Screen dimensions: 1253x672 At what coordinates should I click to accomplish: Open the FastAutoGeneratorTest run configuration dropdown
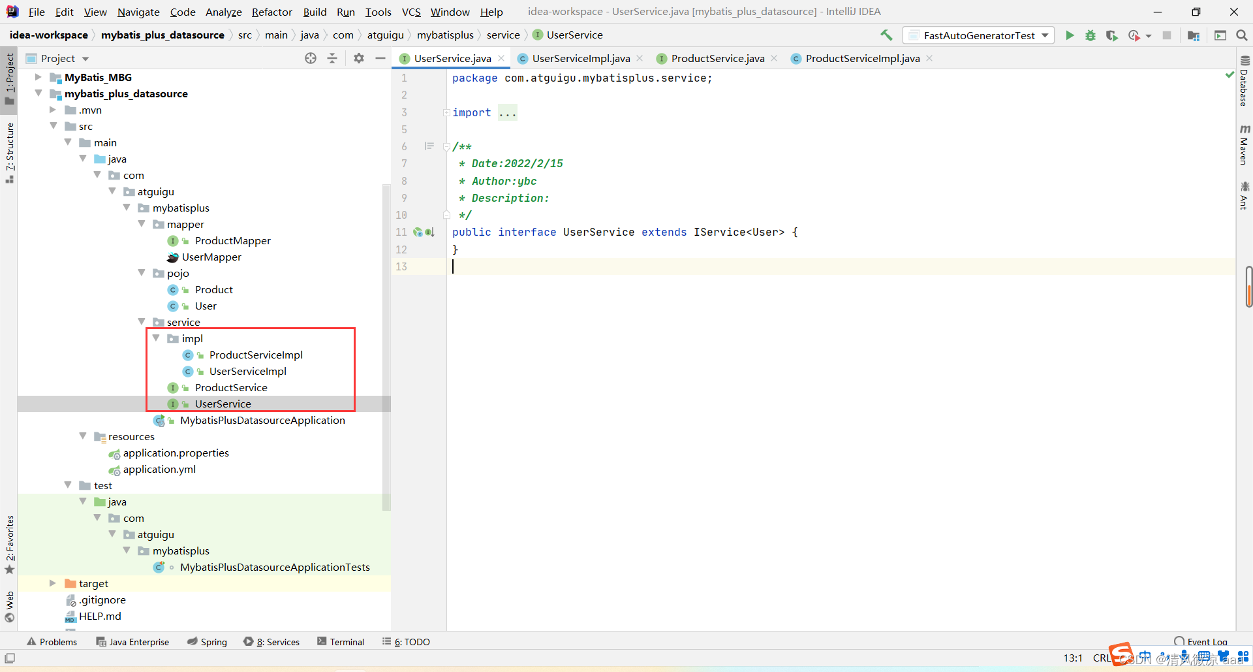pyautogui.click(x=979, y=35)
